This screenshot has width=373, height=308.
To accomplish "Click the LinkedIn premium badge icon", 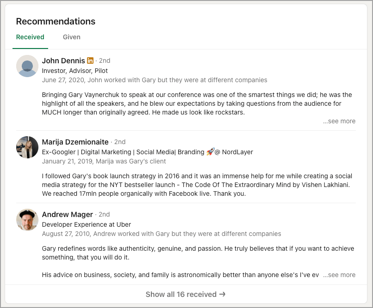I will pyautogui.click(x=90, y=60).
